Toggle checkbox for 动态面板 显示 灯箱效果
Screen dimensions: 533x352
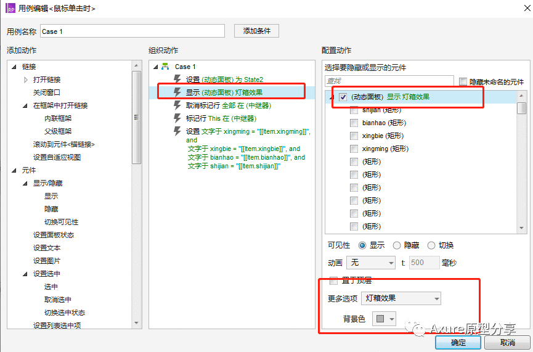tap(343, 97)
